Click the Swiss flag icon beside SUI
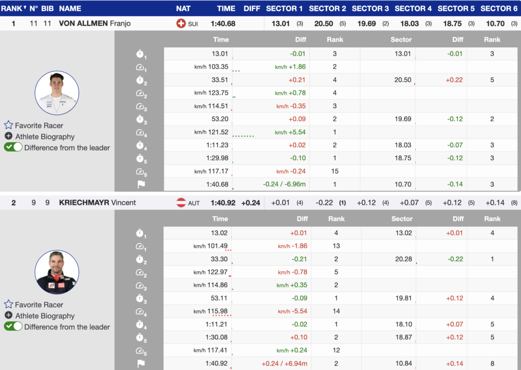 181,23
